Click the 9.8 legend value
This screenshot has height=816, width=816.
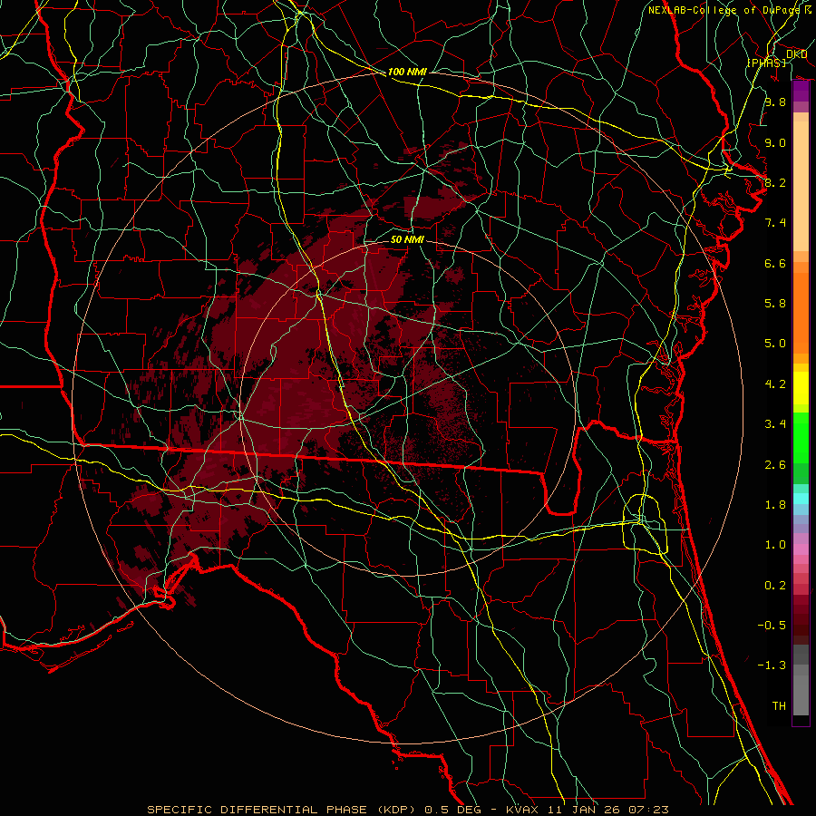pos(775,102)
